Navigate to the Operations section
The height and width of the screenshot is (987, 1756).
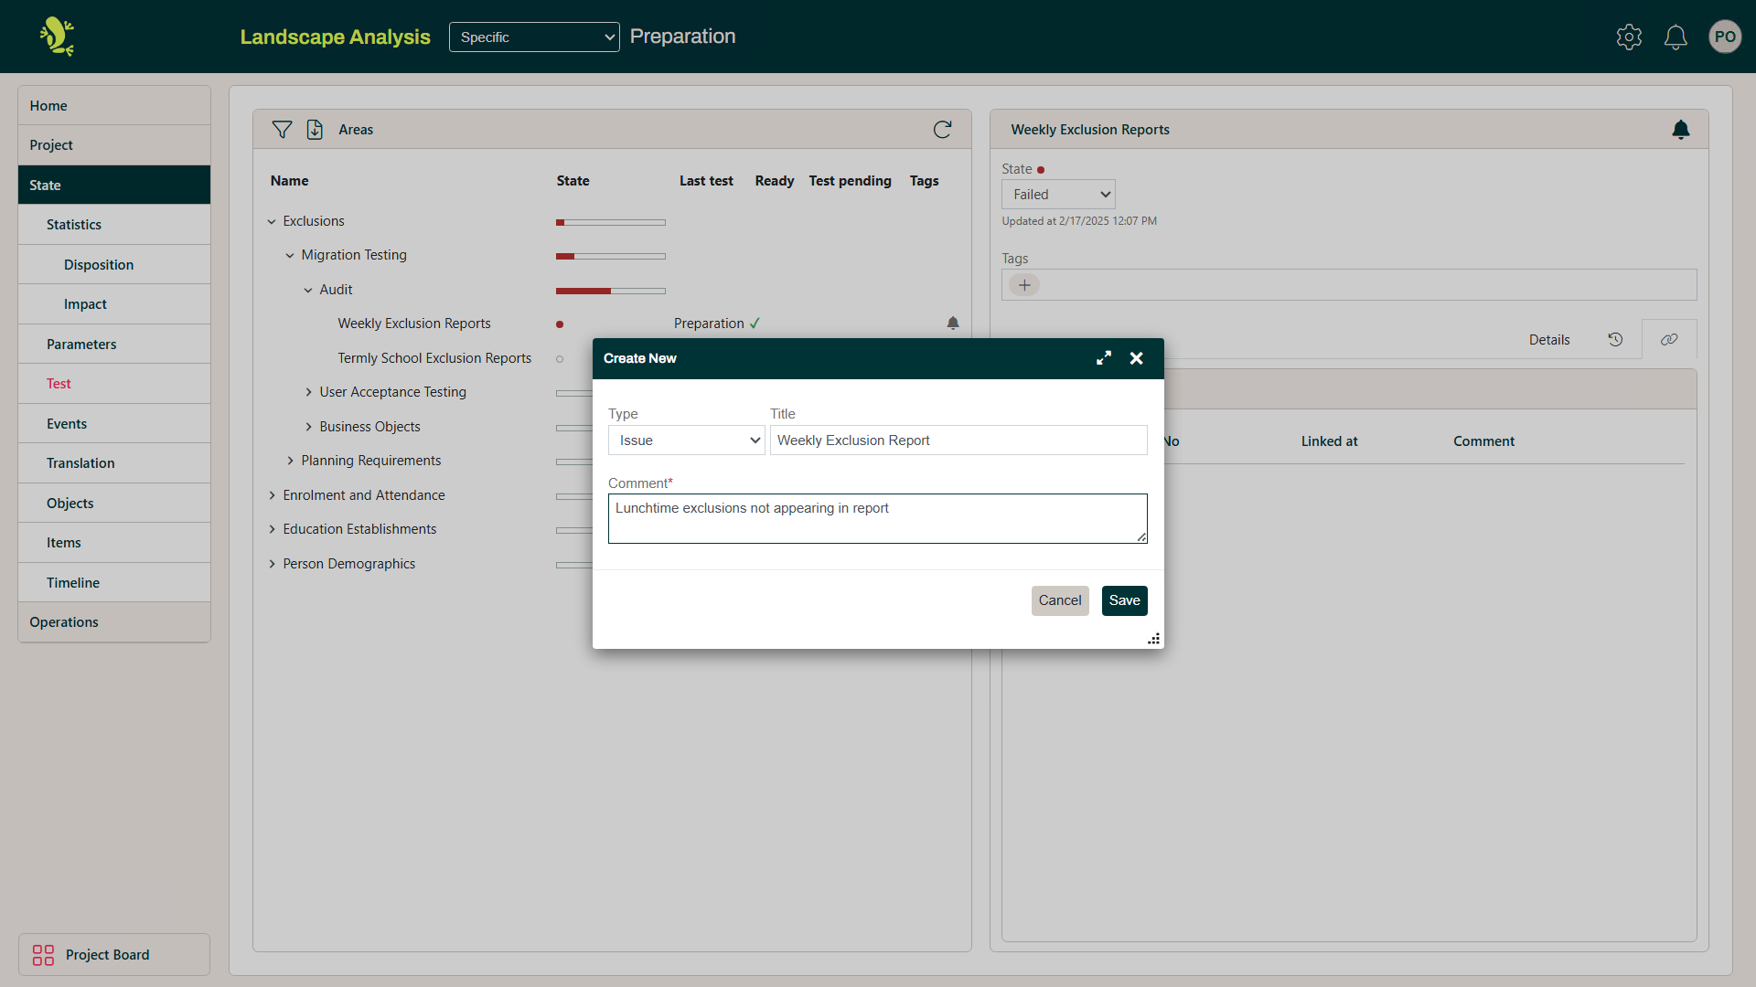tap(63, 621)
